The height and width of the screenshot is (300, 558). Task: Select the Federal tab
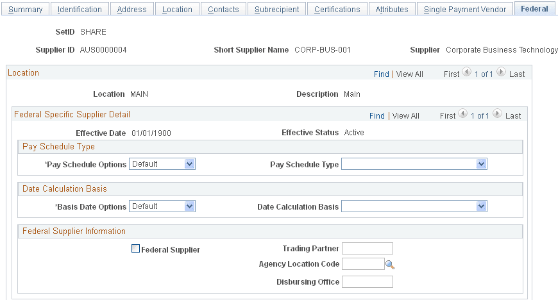[x=534, y=9]
